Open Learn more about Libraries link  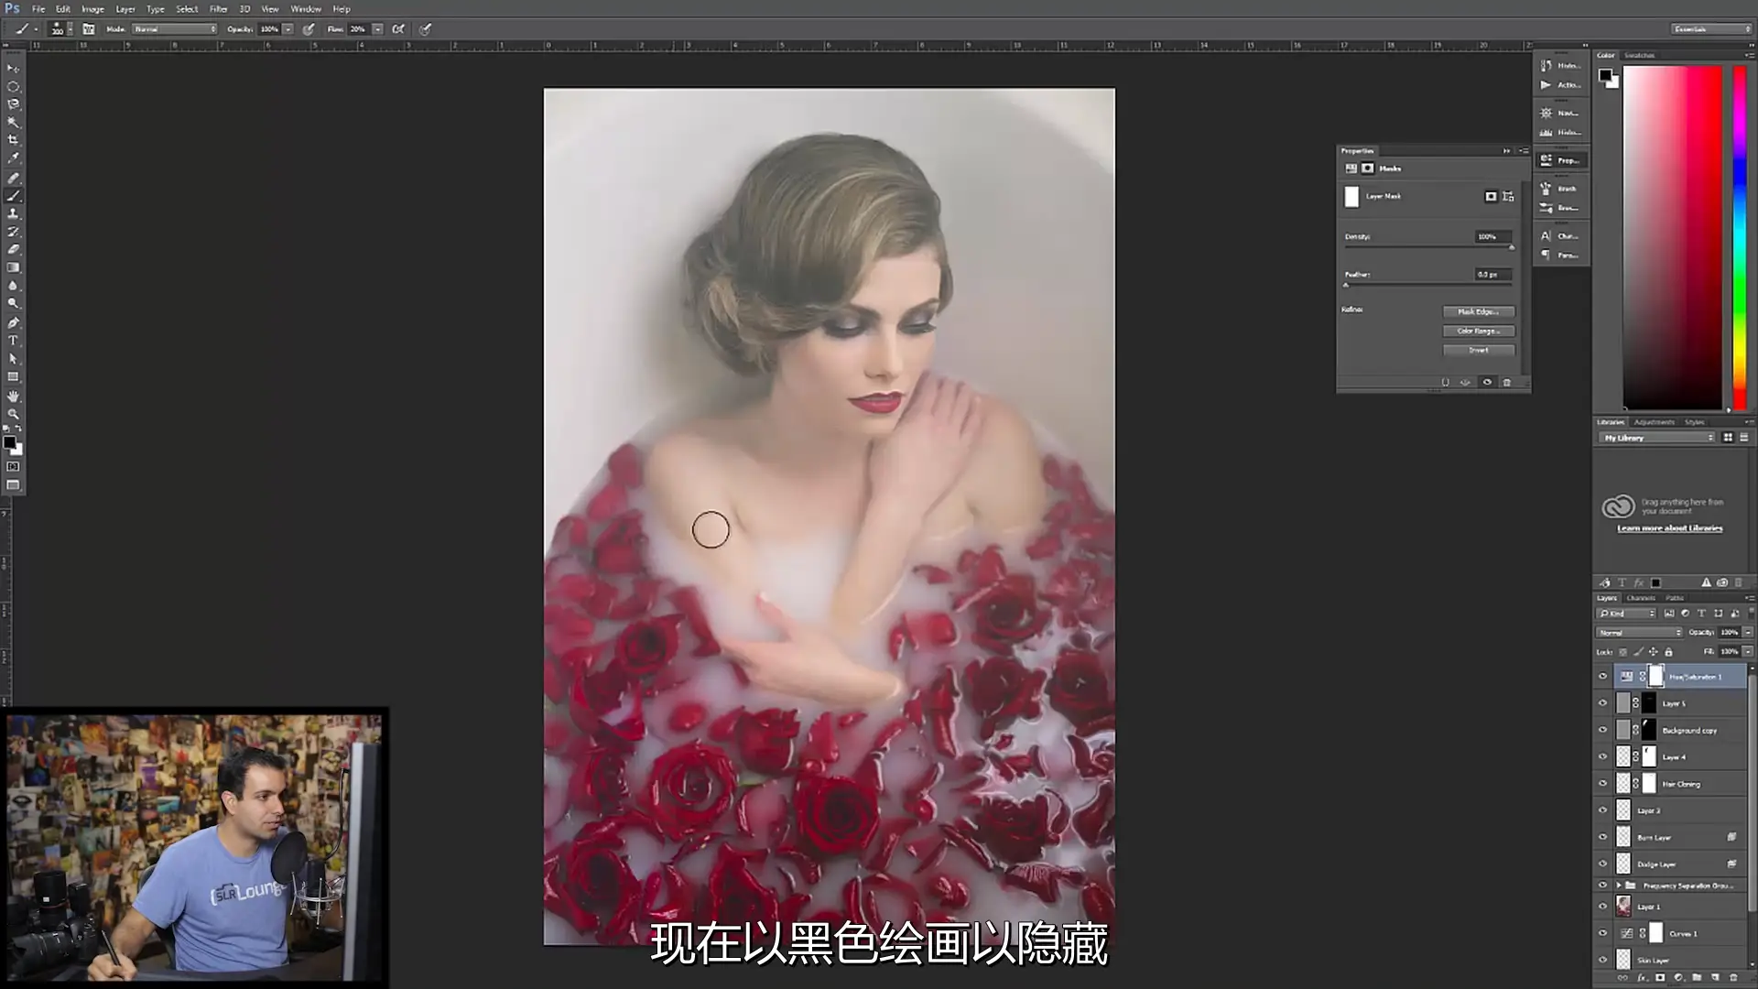pos(1669,528)
